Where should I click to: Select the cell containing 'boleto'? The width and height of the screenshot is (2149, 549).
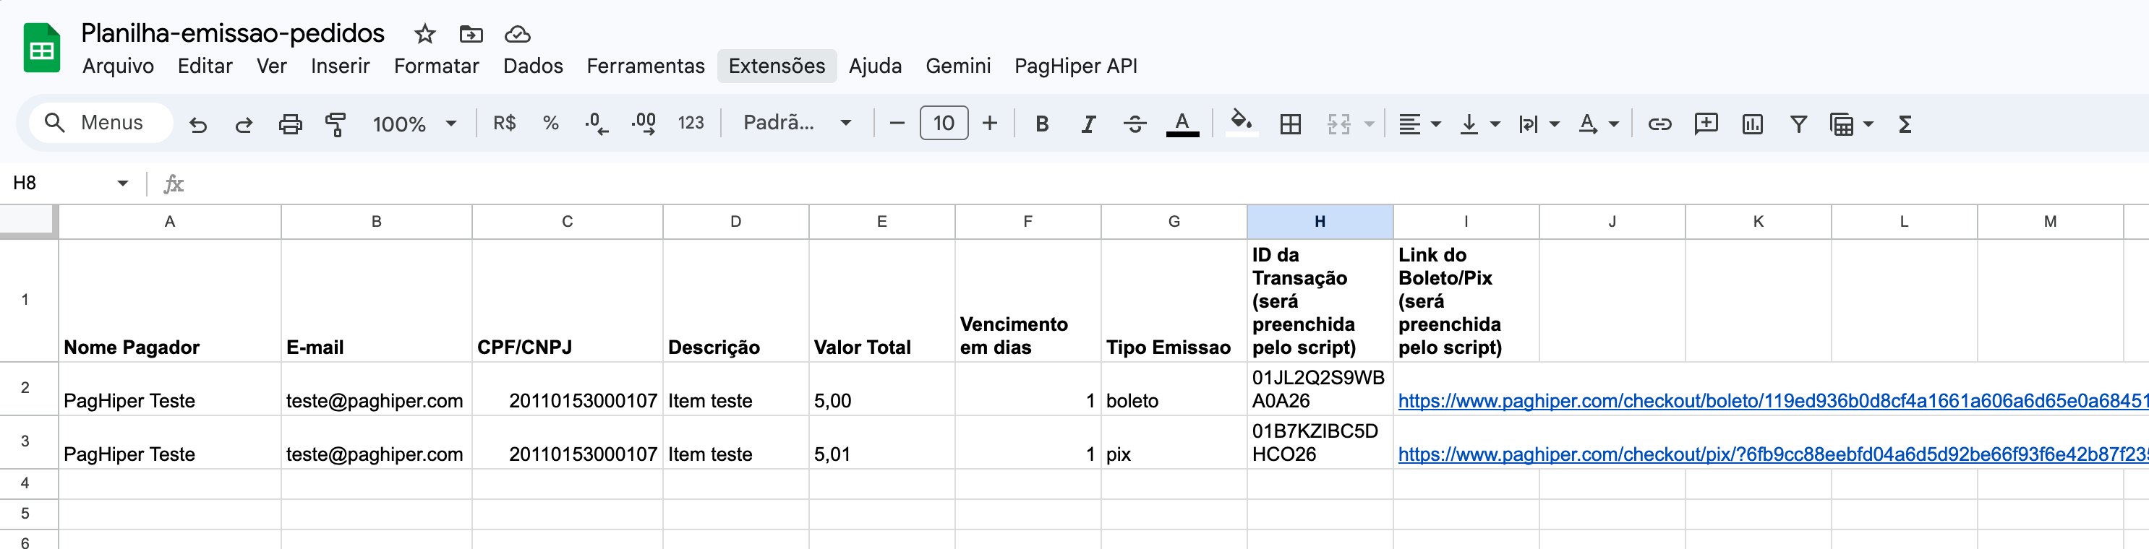1174,389
